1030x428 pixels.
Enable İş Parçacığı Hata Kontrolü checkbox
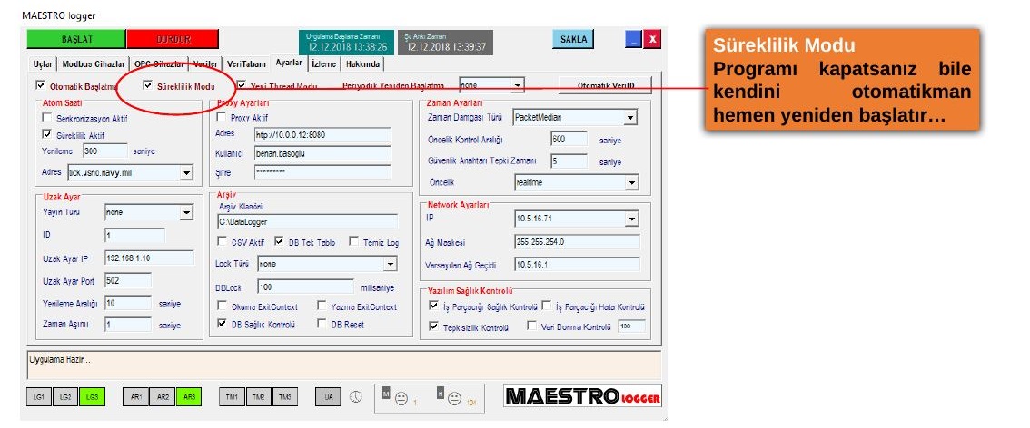pyautogui.click(x=547, y=306)
